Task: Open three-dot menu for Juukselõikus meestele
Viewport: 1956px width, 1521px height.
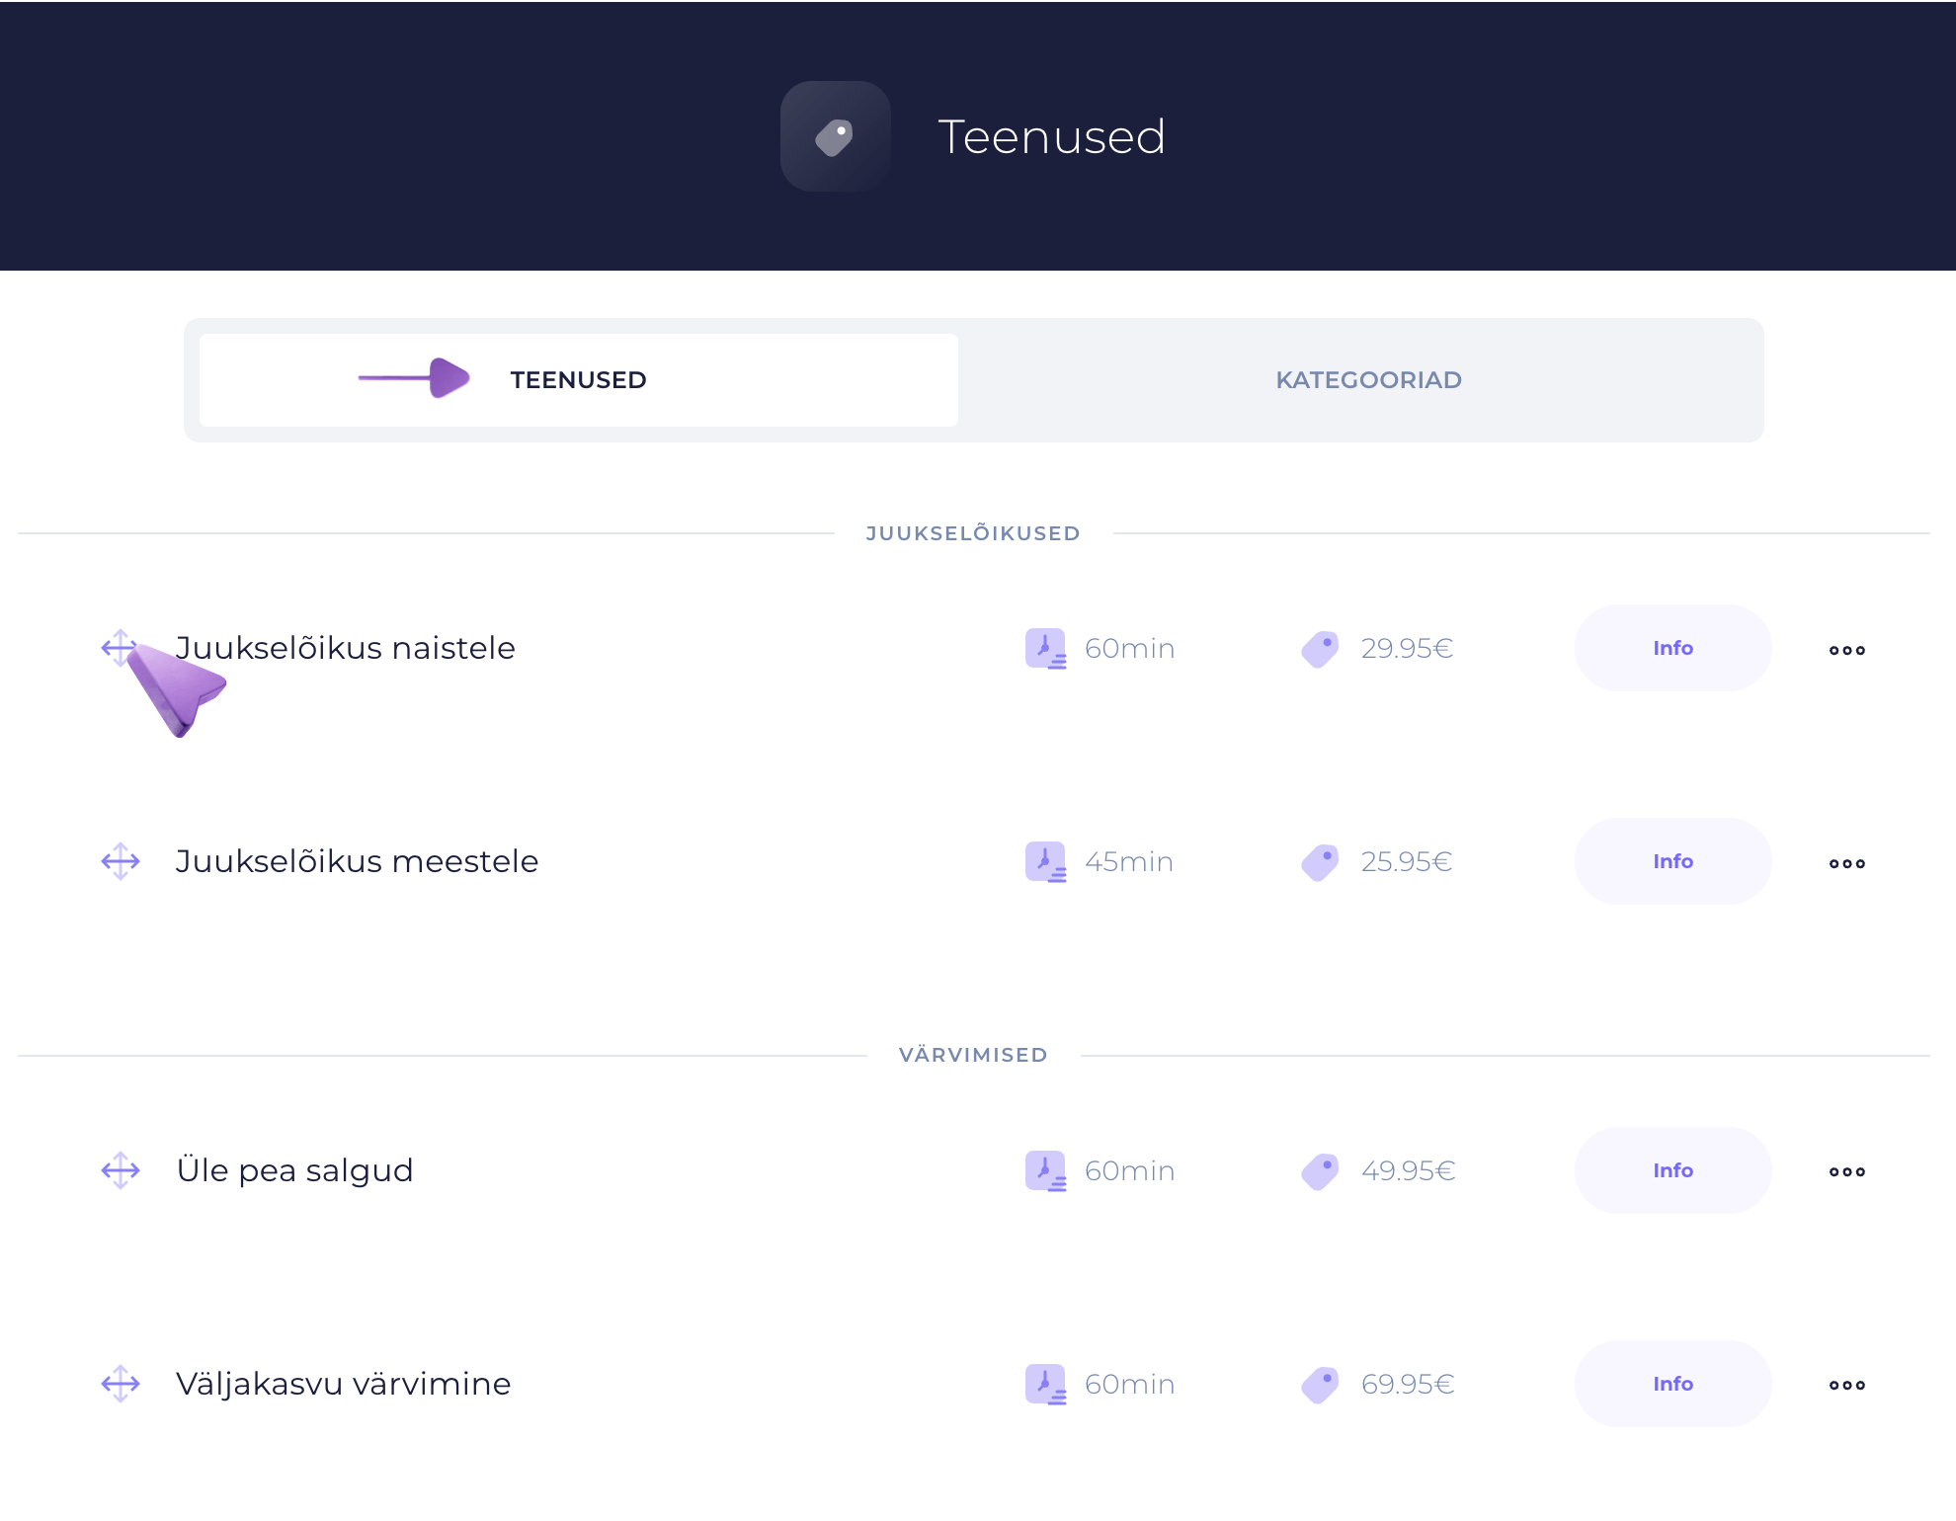Action: 1846,863
